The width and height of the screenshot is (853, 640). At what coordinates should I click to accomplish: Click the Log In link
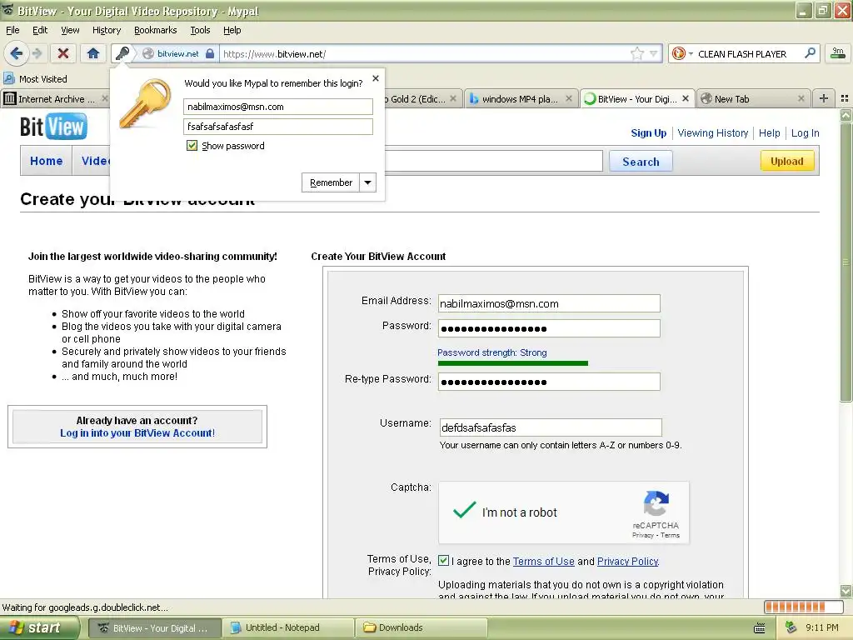[x=806, y=132]
